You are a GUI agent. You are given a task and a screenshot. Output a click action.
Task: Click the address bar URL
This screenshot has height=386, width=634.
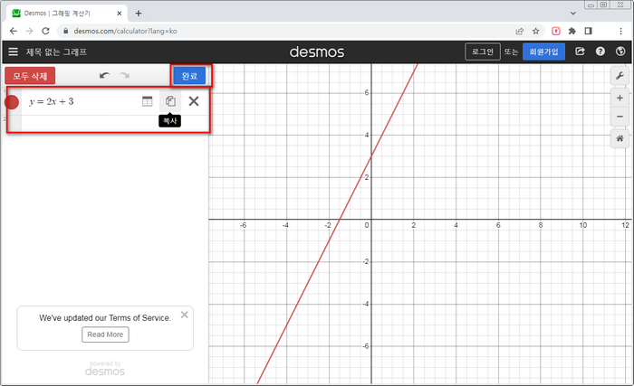click(x=125, y=31)
